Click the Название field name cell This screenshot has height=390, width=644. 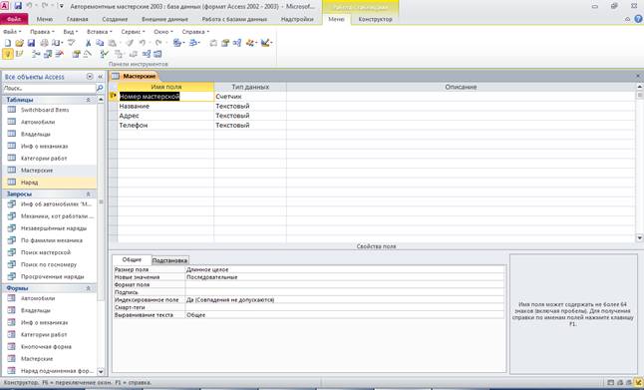point(165,106)
